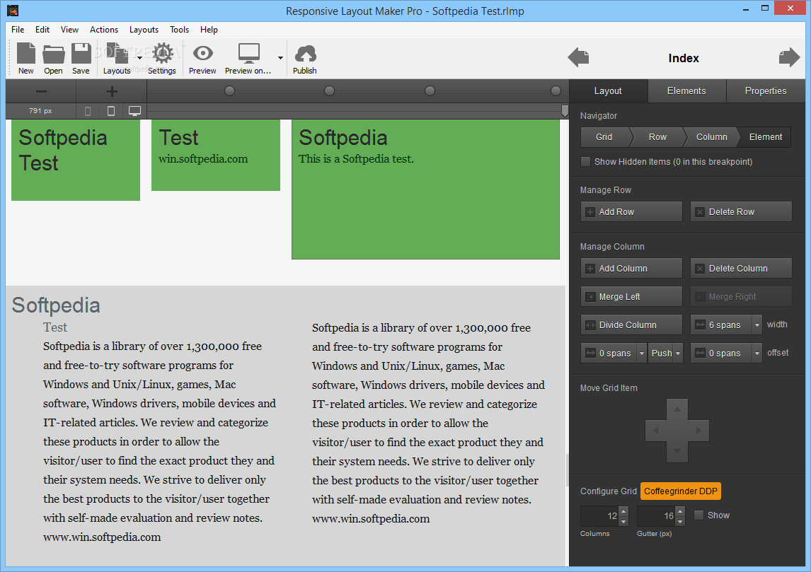Click the width slider handle at ruler end
Viewport: 811px width, 572px height.
pos(565,110)
